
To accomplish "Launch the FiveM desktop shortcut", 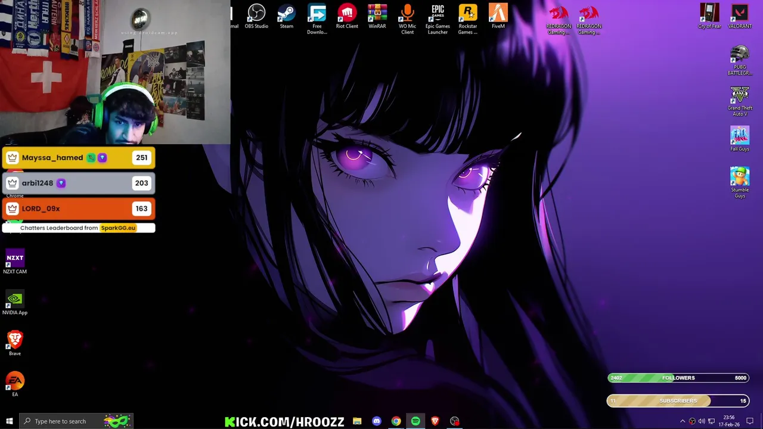I will tap(498, 17).
